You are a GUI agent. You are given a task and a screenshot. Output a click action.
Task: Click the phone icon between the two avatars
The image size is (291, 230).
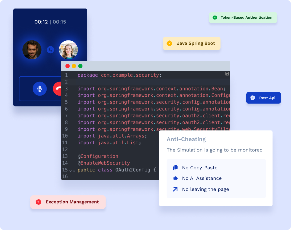click(50, 50)
